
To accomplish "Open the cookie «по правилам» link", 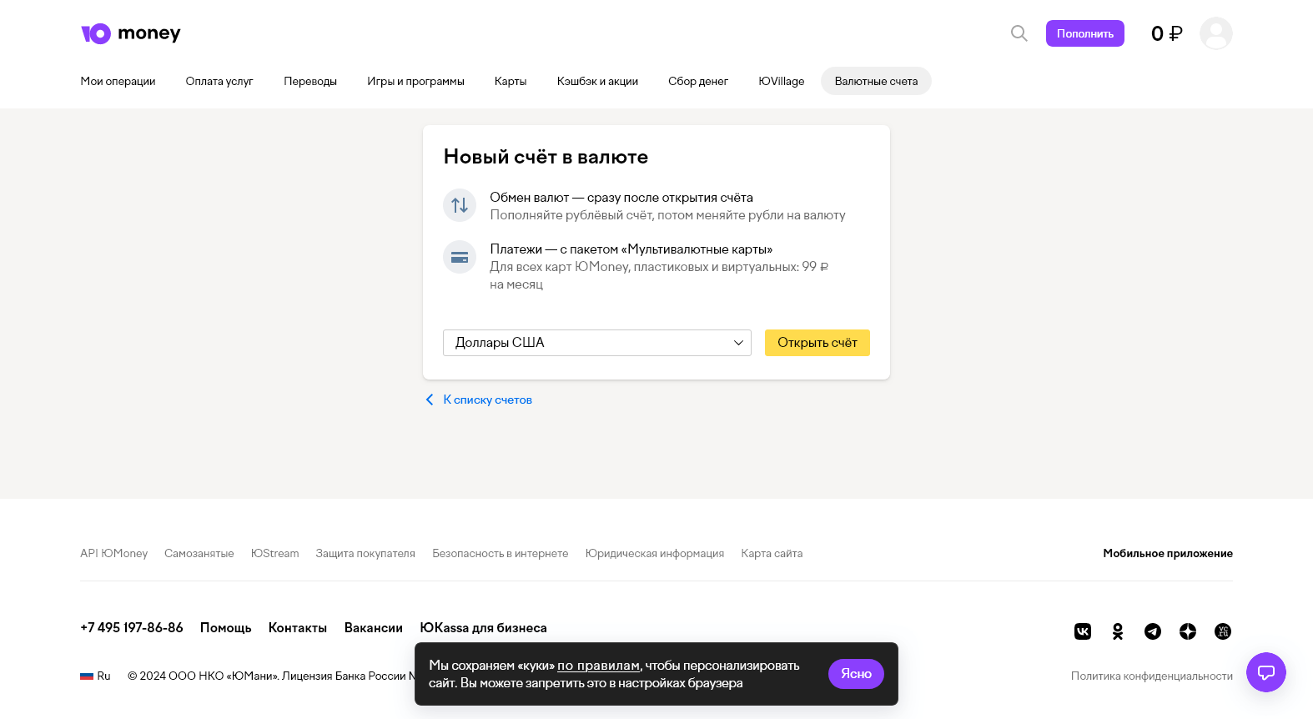I will (x=598, y=666).
